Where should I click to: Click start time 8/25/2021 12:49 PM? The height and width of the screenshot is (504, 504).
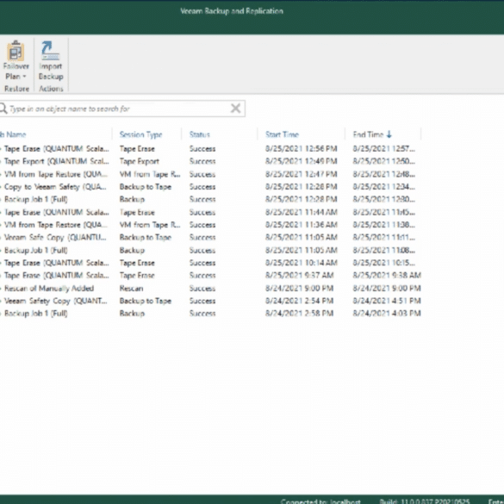302,161
